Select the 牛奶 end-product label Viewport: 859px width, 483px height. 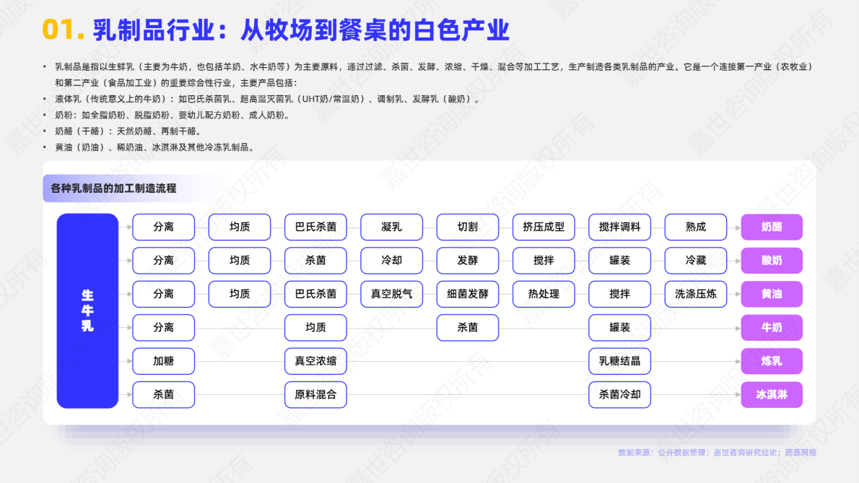tap(771, 327)
